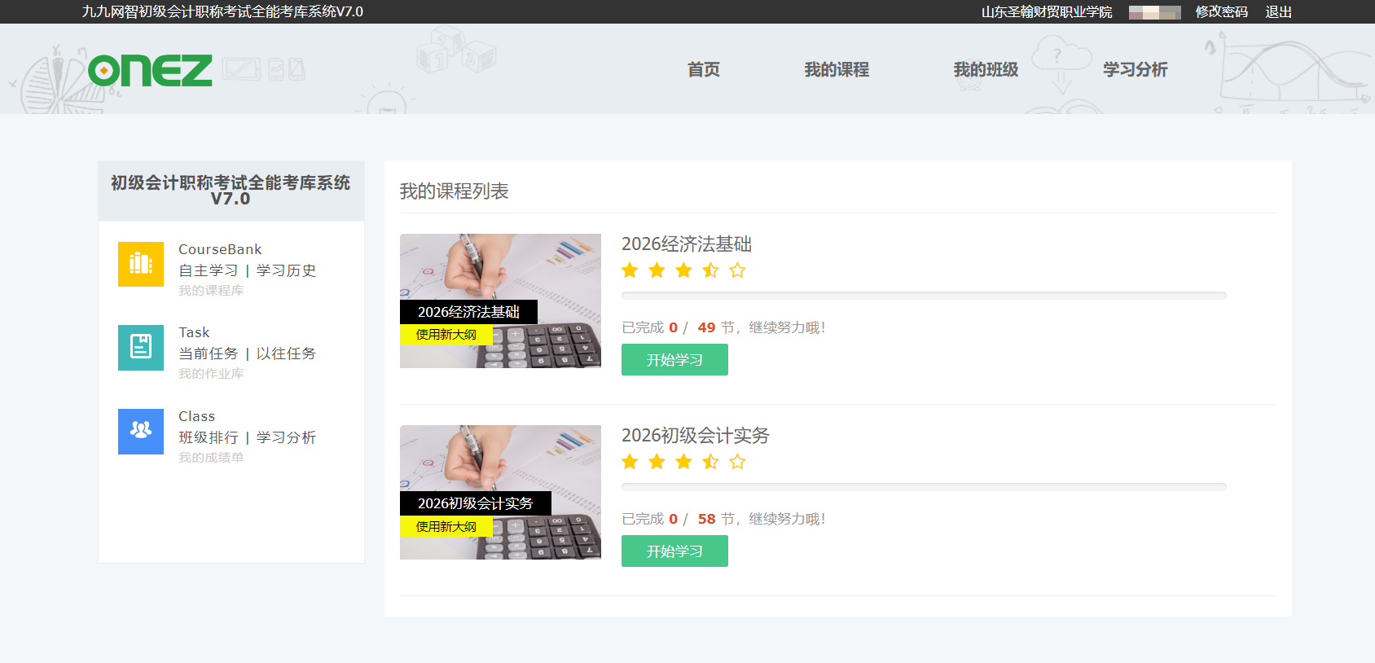Image resolution: width=1375 pixels, height=663 pixels.
Task: Click fifth star of 2026经济法基础 rating
Action: [737, 270]
